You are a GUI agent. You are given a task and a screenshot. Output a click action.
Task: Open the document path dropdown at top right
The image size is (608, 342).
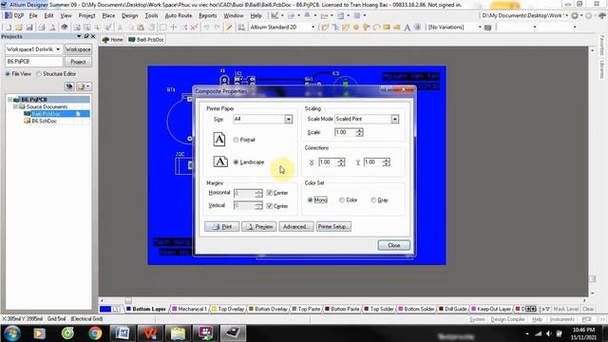coord(566,15)
